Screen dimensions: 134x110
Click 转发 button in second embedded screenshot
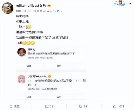point(59,97)
